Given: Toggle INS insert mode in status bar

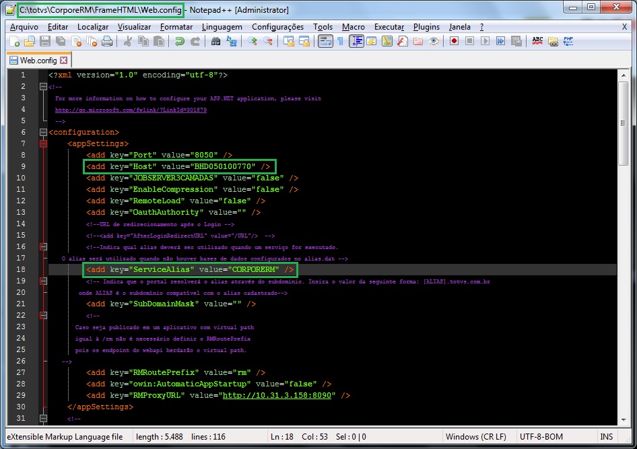Looking at the screenshot, I should [606, 437].
